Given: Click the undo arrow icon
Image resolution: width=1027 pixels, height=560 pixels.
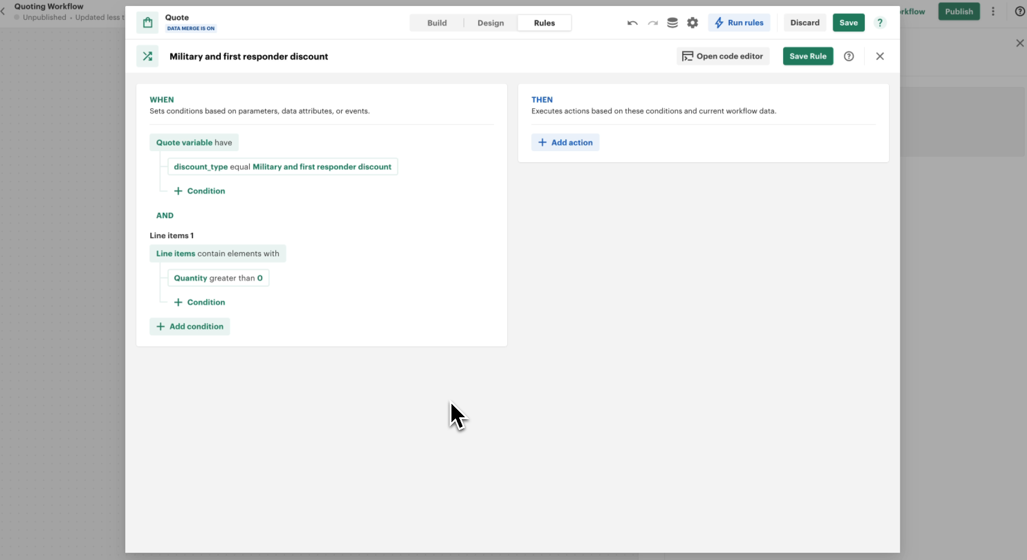Looking at the screenshot, I should click(632, 23).
